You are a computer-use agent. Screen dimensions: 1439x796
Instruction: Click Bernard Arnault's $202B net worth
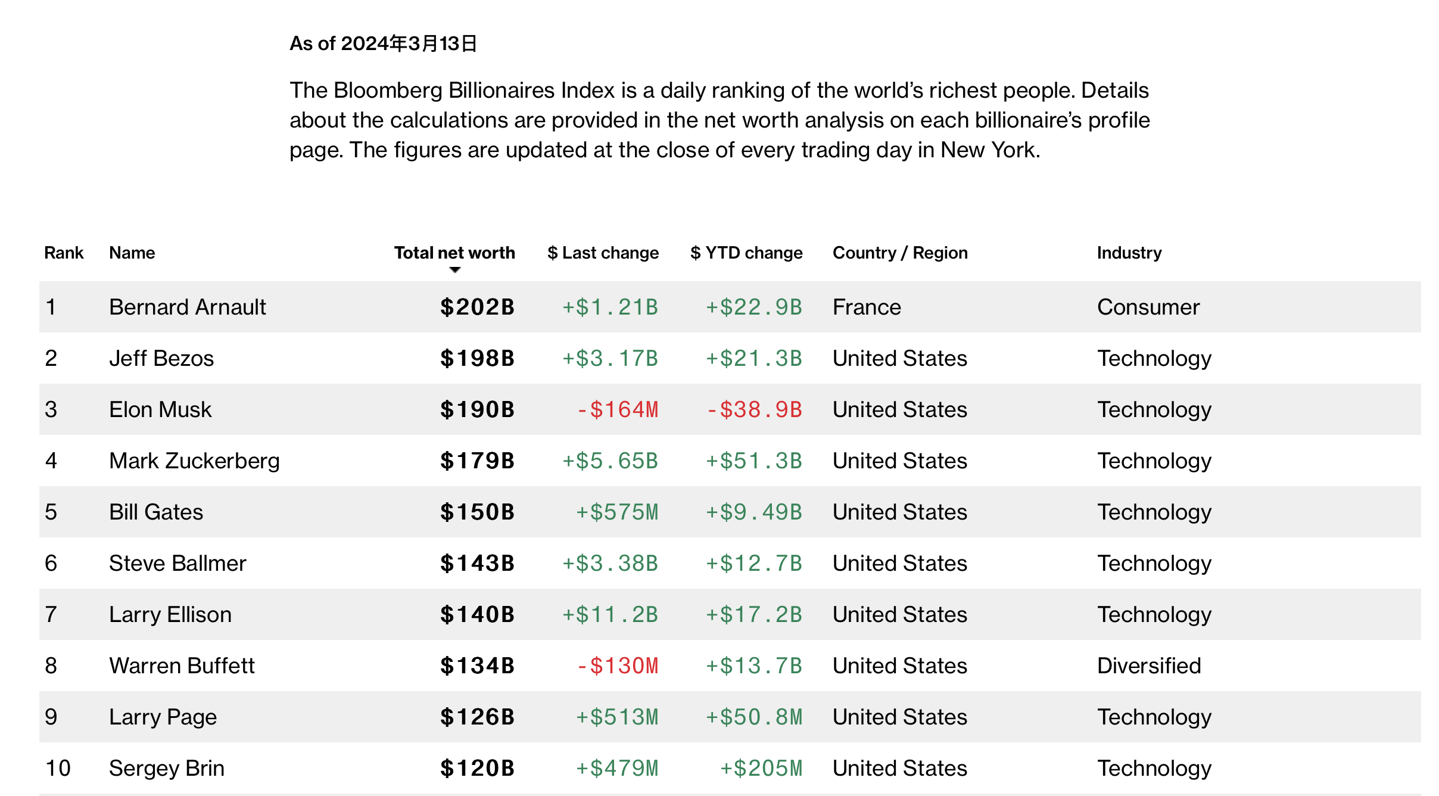point(477,307)
